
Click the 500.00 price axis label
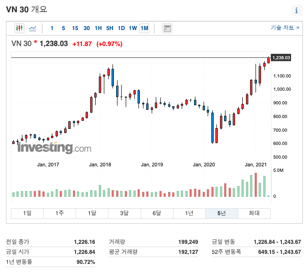(280, 157)
